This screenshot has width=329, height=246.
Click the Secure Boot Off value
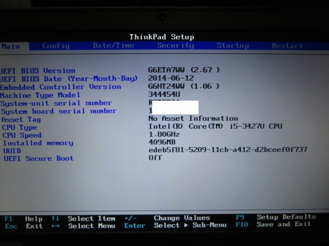pos(155,157)
